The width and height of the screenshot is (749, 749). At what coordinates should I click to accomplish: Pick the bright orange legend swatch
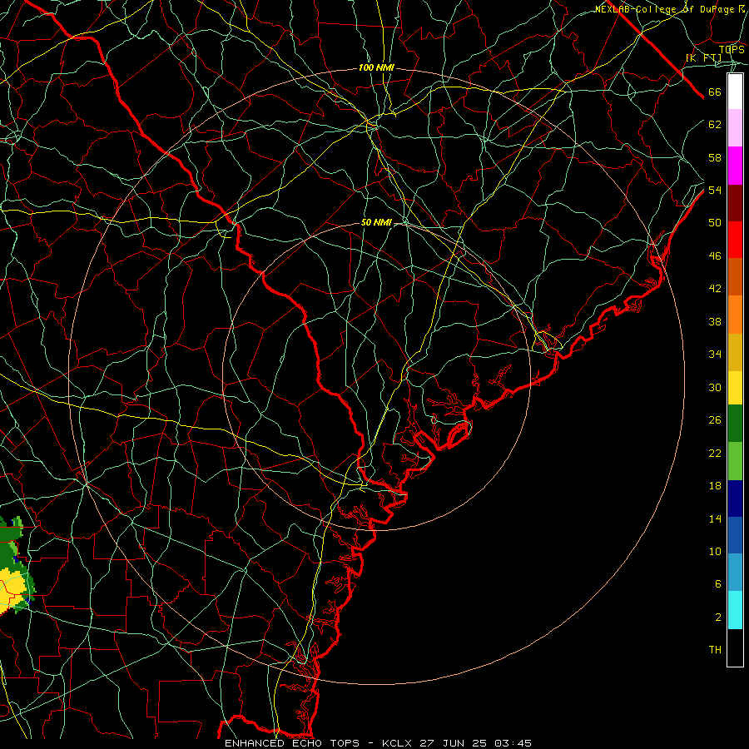[735, 315]
